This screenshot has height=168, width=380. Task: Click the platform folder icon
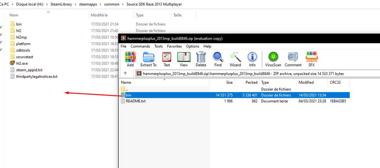click(x=13, y=44)
